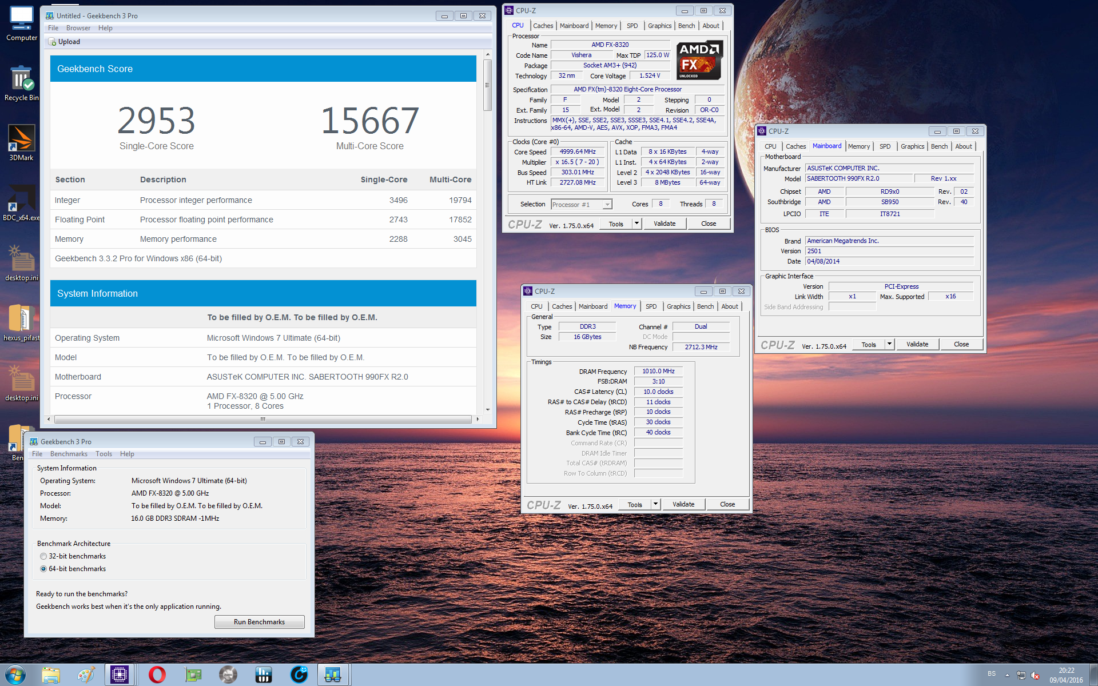Switch to CPU-Z taskbar button

pyautogui.click(x=120, y=675)
